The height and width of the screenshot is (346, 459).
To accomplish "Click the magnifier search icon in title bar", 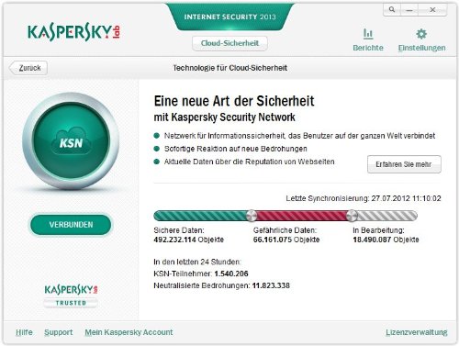I will [x=392, y=10].
